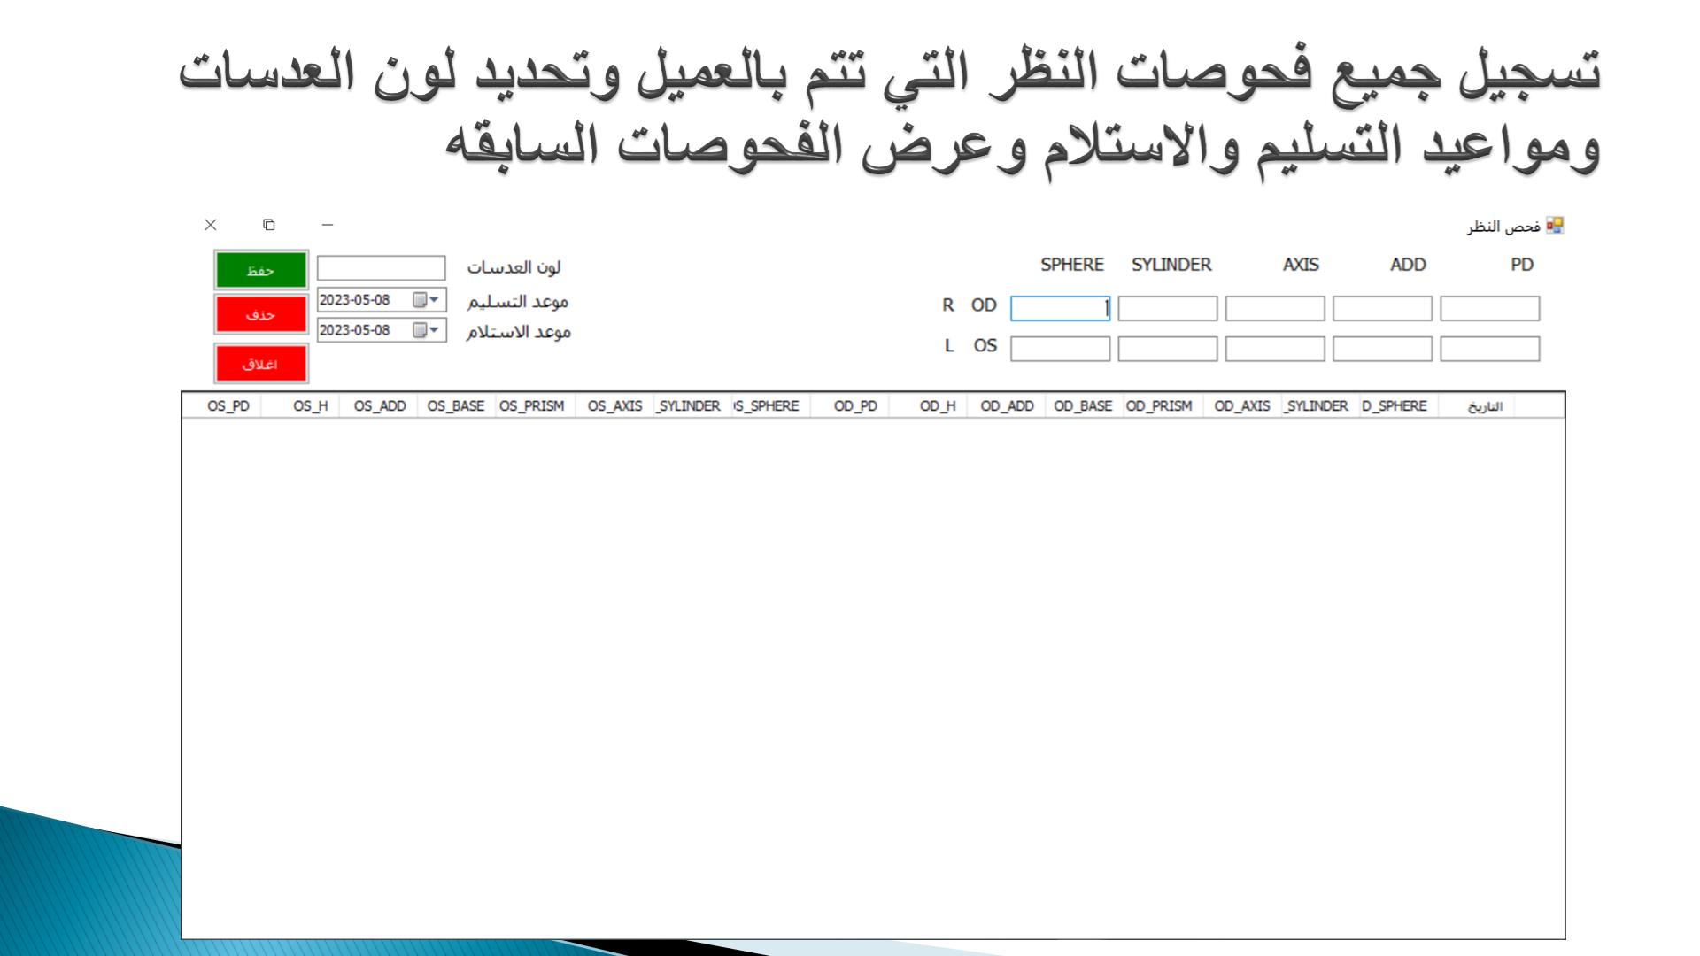Click the green Save (حفظ) button
This screenshot has height=956, width=1700.
[261, 270]
